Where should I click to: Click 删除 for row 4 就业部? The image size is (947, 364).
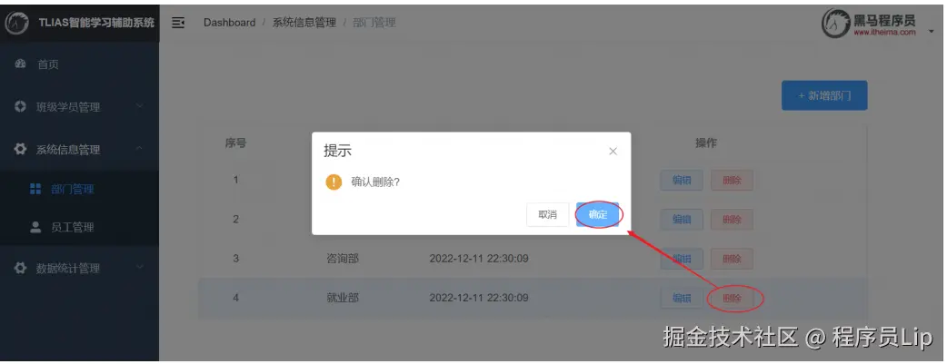732,299
